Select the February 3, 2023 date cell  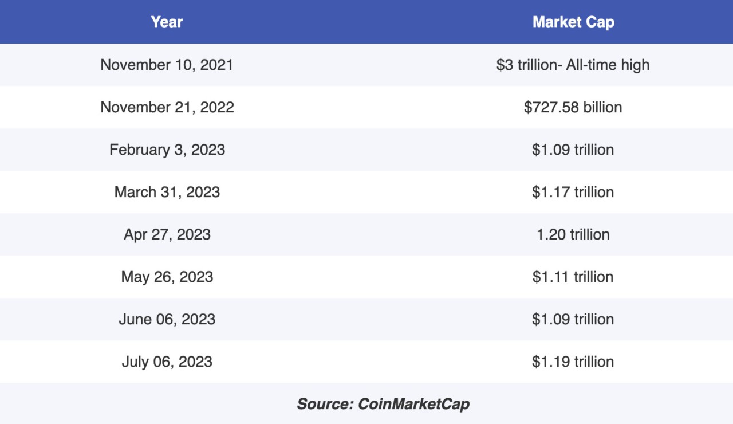167,150
